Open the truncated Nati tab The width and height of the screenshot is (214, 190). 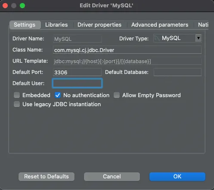coord(203,25)
